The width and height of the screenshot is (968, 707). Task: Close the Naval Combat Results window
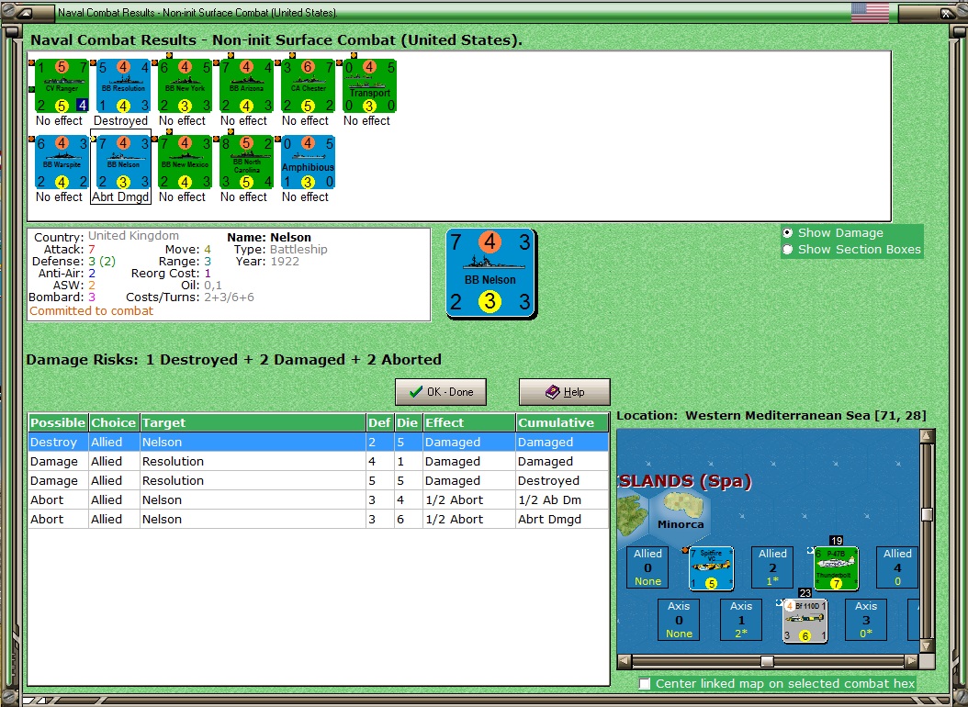[x=947, y=12]
